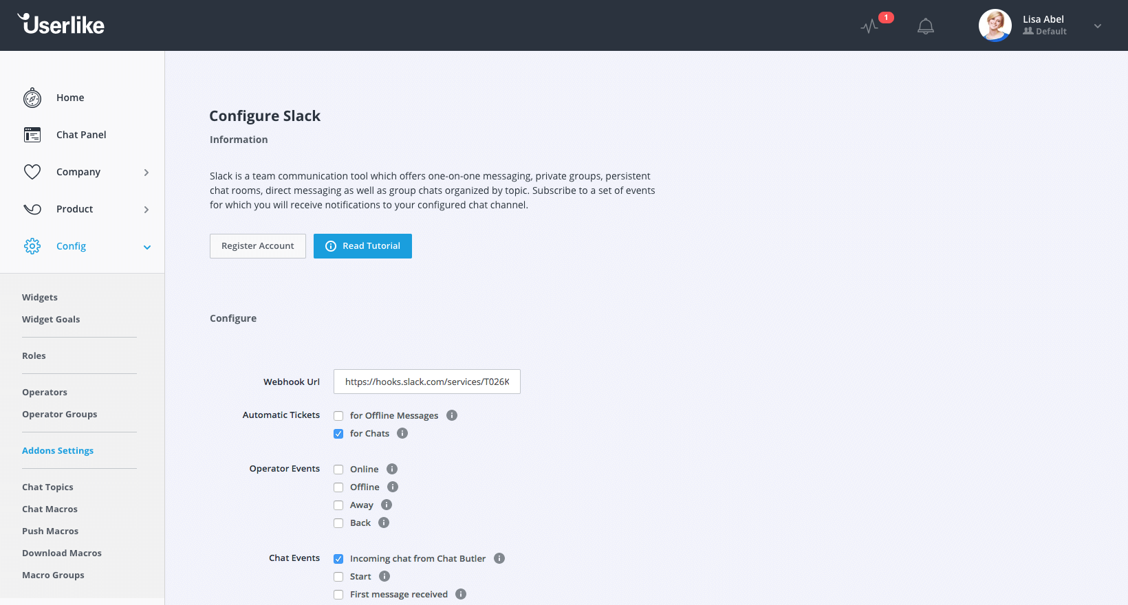The image size is (1128, 605).
Task: Click info icon next to First message received
Action: click(x=461, y=594)
